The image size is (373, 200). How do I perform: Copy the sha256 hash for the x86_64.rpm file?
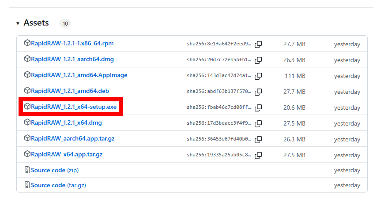click(258, 44)
